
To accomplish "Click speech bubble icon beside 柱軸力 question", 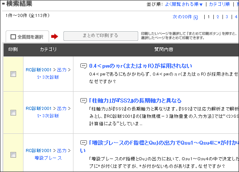I will [x=83, y=101].
